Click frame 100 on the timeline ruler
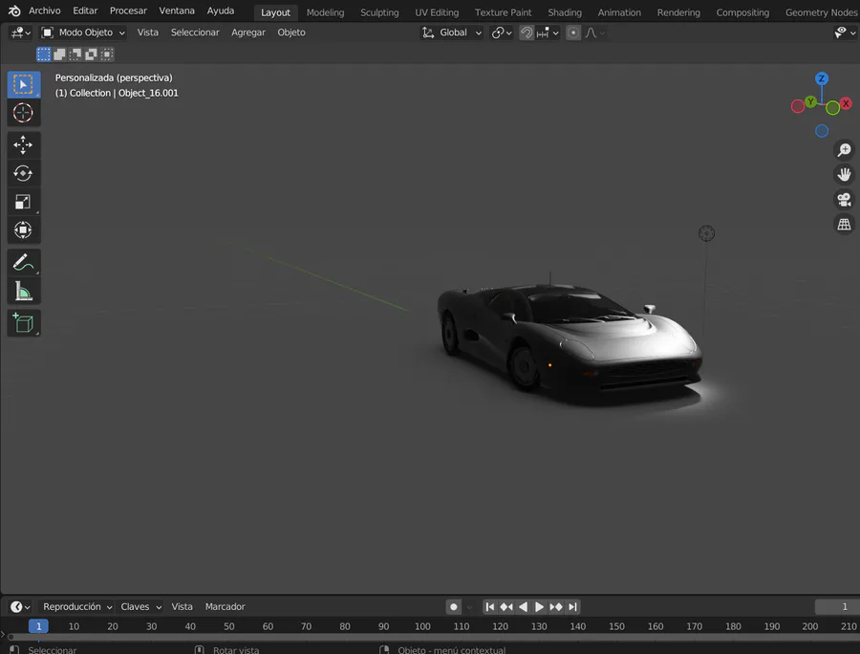Viewport: 860px width, 654px height. click(422, 626)
